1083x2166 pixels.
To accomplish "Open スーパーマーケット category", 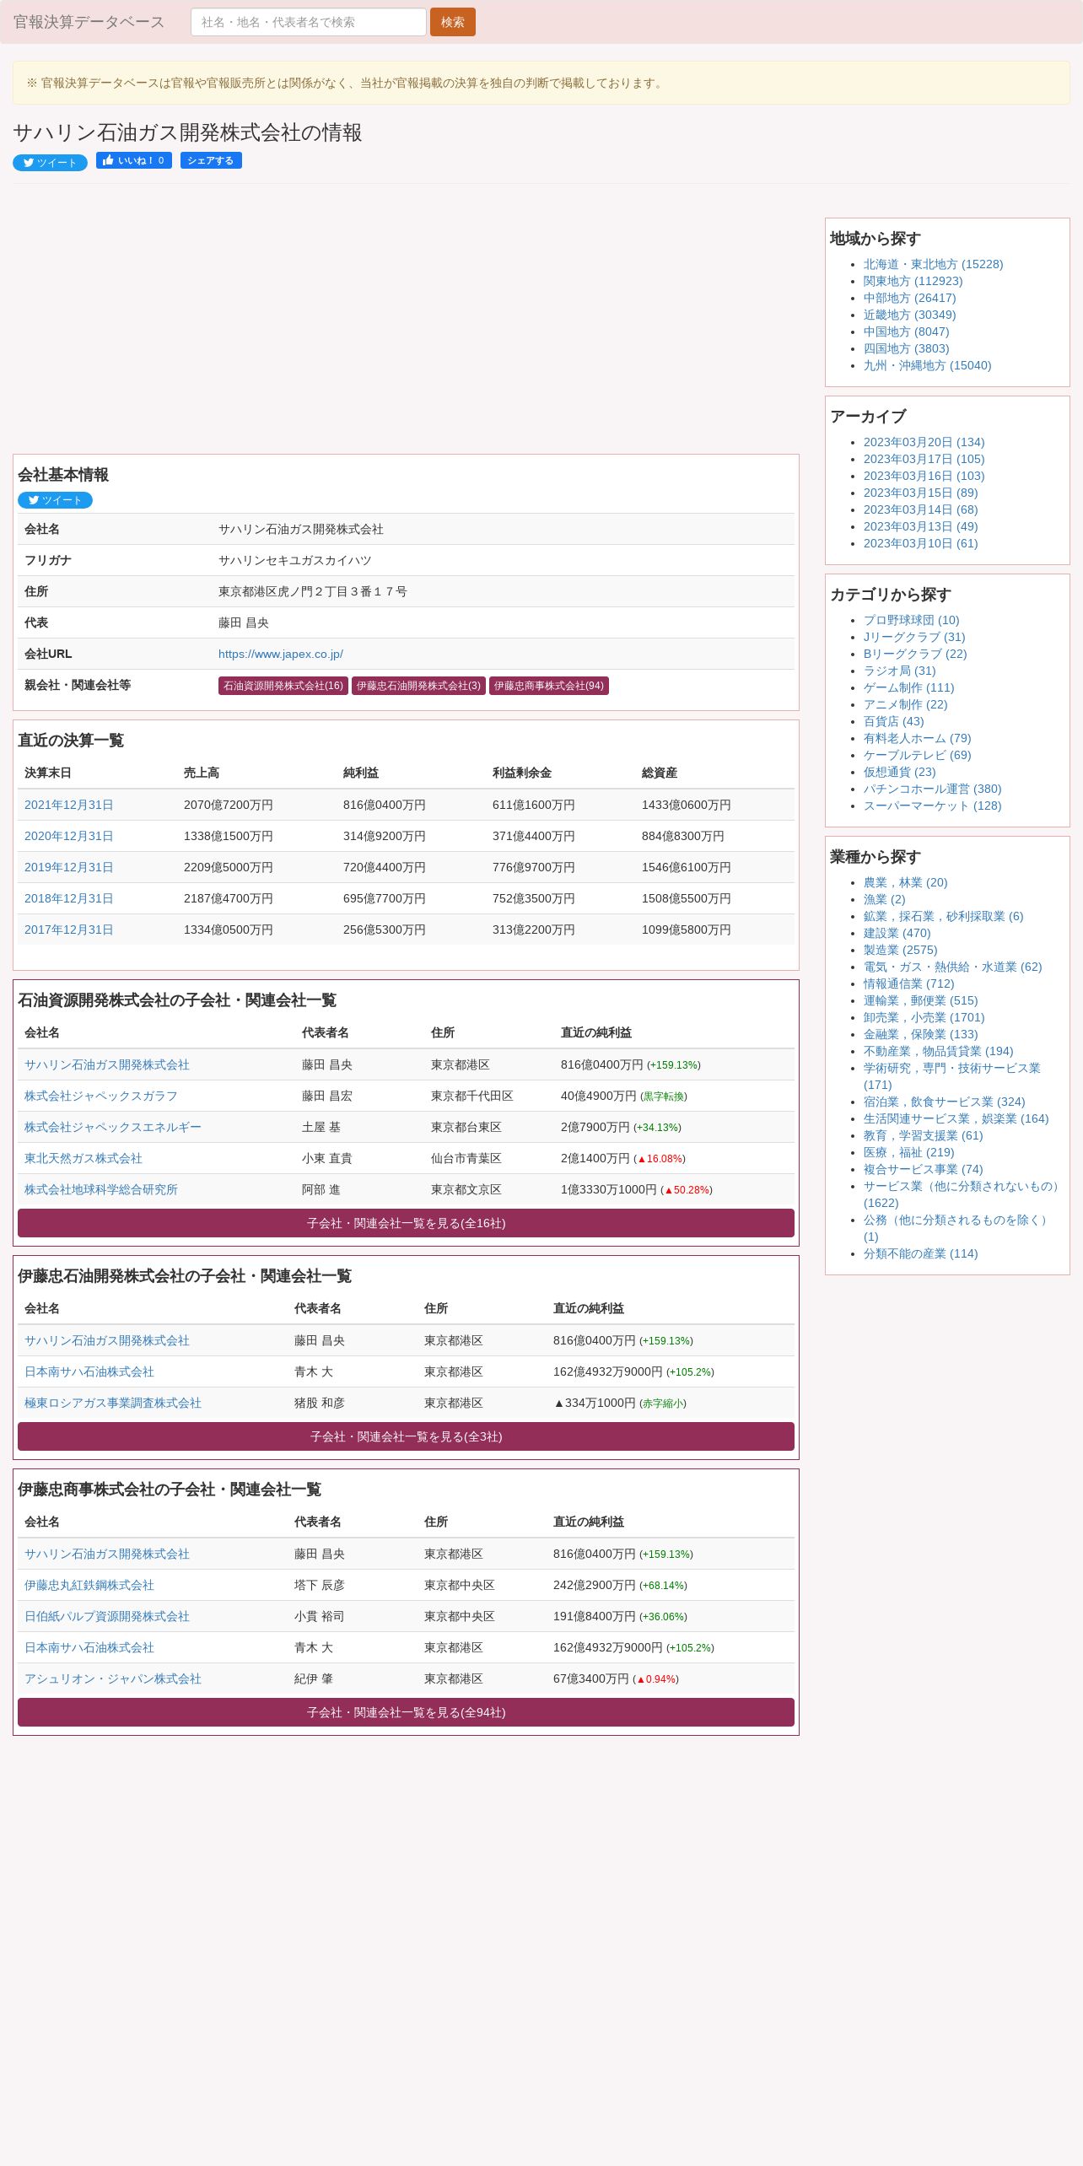I will (x=932, y=806).
